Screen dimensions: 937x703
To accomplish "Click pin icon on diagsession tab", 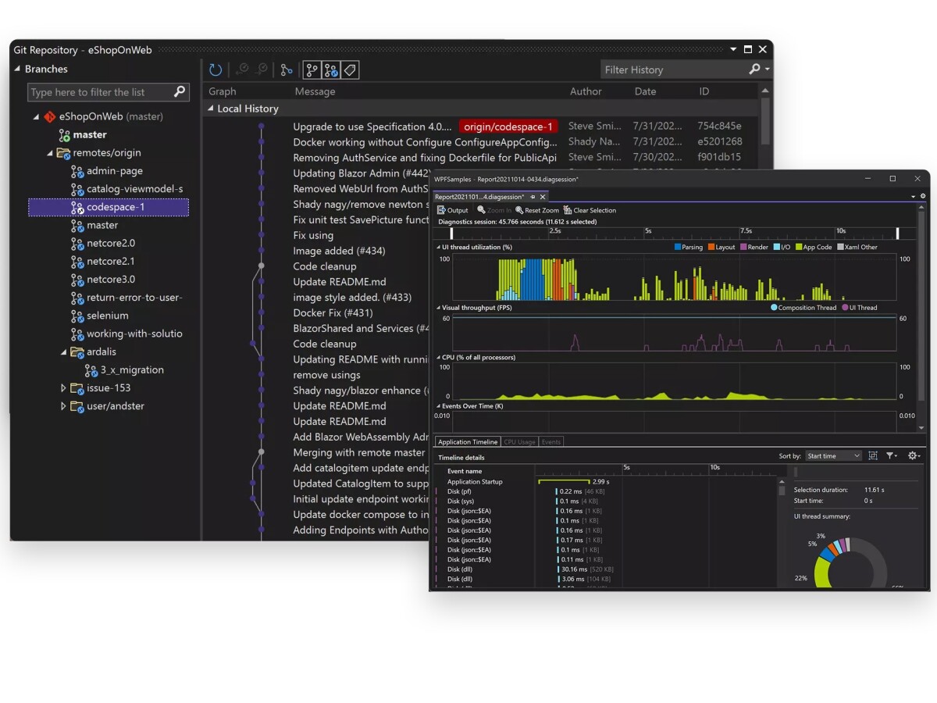I will click(x=533, y=197).
